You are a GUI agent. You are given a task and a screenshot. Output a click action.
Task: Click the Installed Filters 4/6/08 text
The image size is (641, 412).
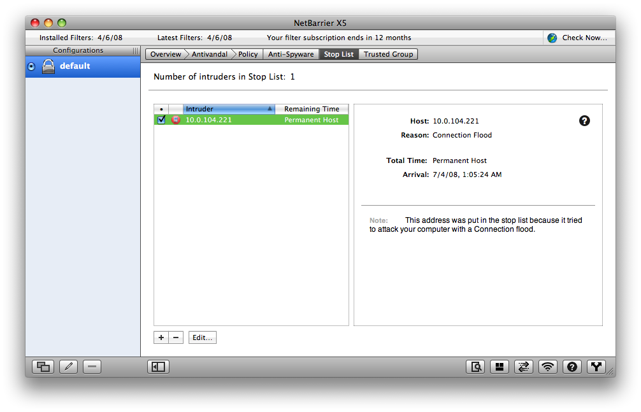point(81,38)
